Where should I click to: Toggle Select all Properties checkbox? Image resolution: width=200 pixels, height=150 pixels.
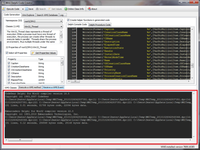point(8,53)
